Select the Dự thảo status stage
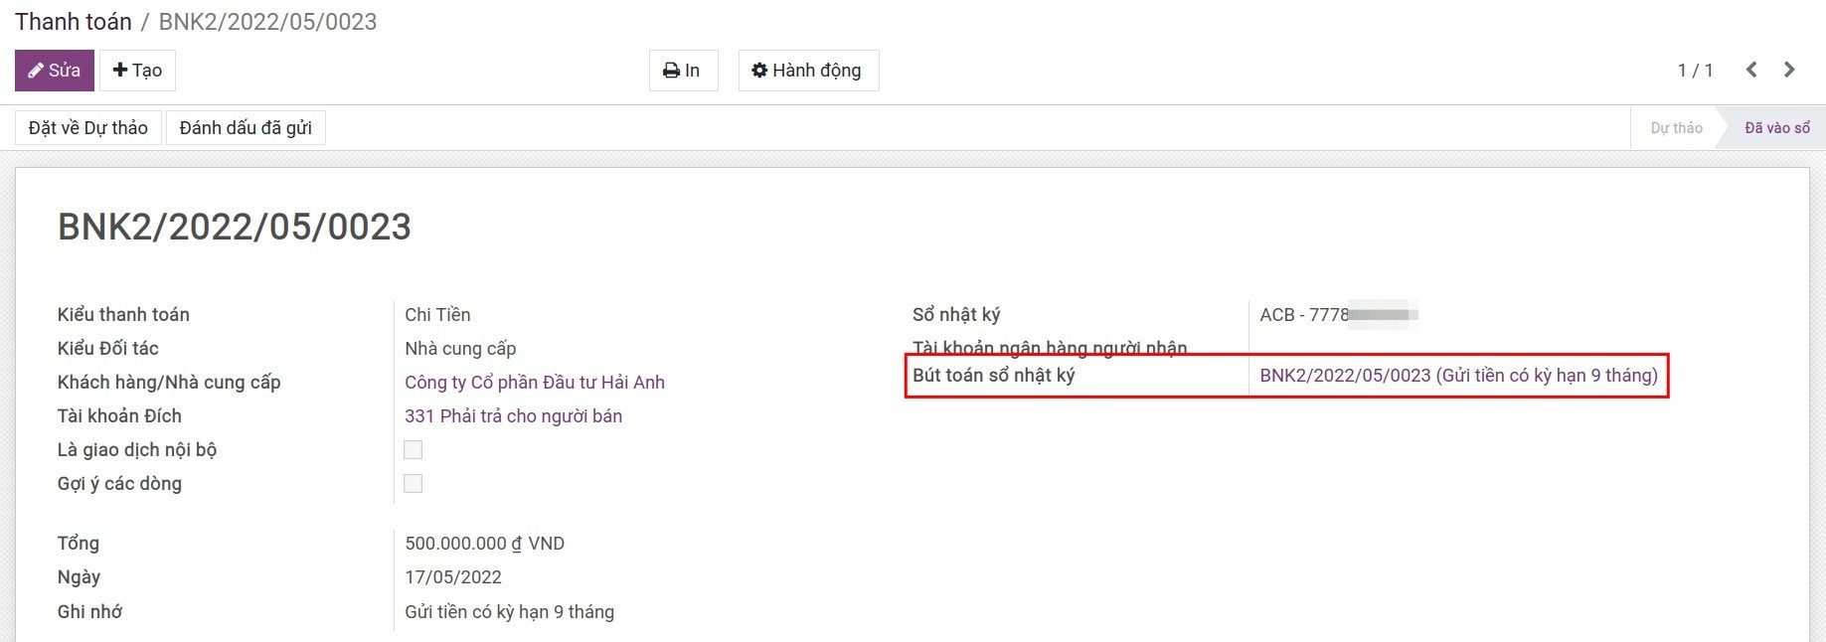The width and height of the screenshot is (1826, 642). [x=1676, y=128]
